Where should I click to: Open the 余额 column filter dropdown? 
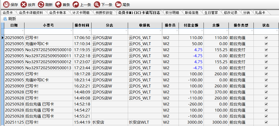tap(227, 31)
